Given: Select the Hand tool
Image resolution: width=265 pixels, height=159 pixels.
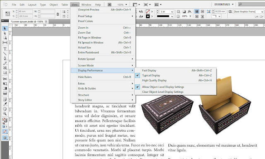Looking at the screenshot, I should [x=5, y=109].
